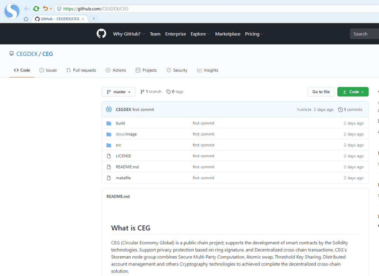Open the green Code download dropdown
This screenshot has width=379, height=276.
click(353, 92)
